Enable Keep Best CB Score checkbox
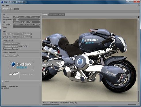The height and width of the screenshot is (107, 141). click(3, 37)
